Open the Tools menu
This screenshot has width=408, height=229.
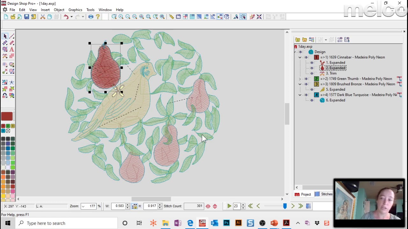(90, 10)
